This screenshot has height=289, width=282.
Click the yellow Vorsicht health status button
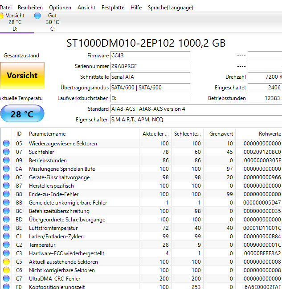coord(22,75)
